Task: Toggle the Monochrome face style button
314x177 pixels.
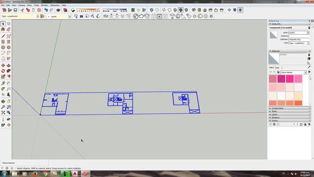Action: point(186,10)
